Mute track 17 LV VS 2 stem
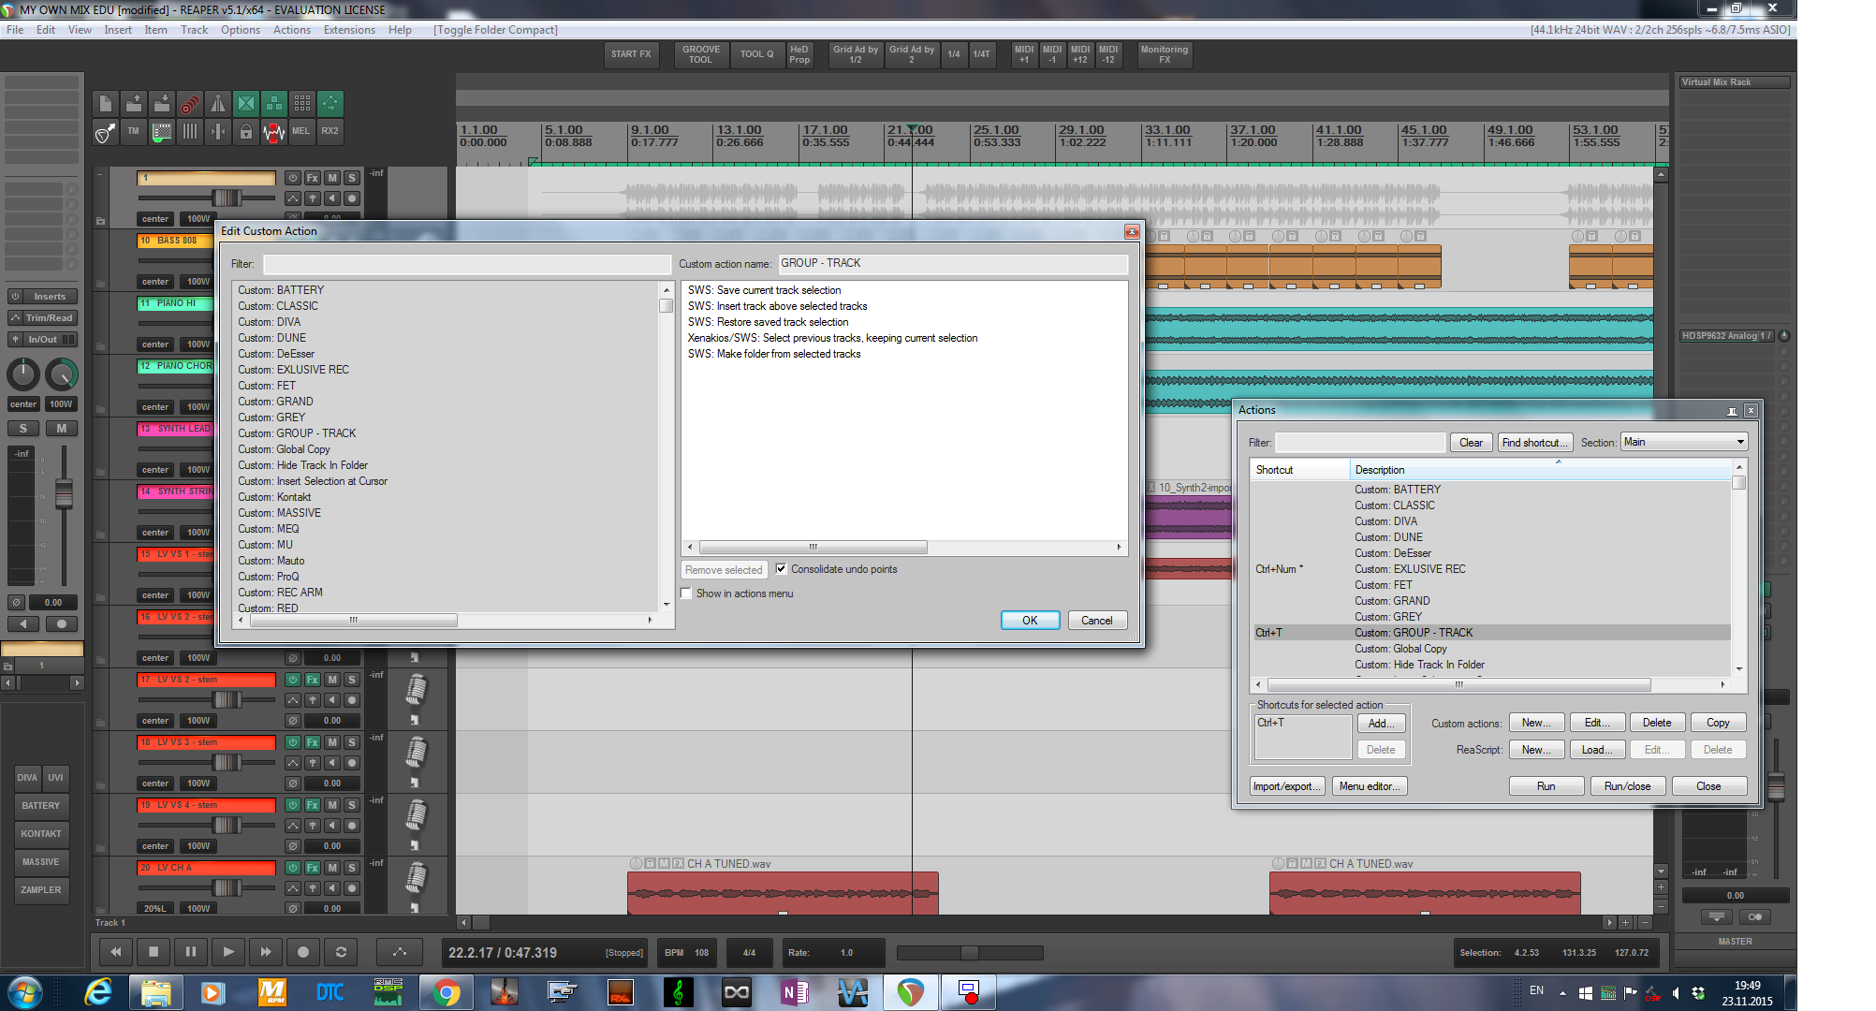This screenshot has width=1876, height=1011. click(x=332, y=680)
